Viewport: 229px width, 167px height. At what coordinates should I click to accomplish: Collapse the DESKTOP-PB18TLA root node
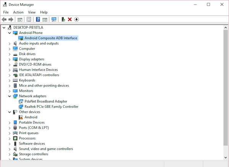4,27
